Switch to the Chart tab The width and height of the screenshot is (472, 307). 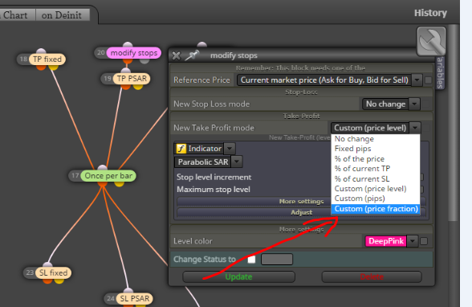click(18, 14)
